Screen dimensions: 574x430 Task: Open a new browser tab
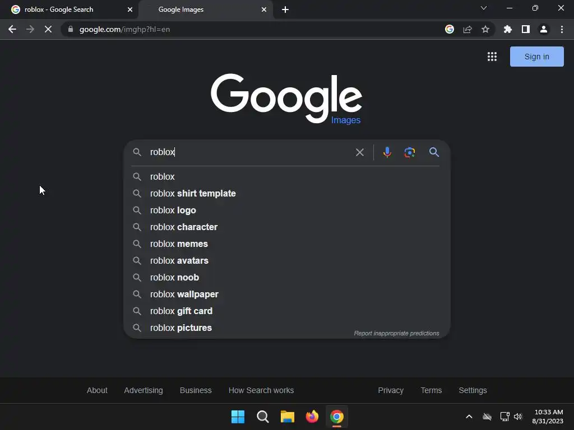coord(285,10)
